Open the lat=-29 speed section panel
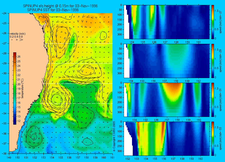225x162 pixels. click(x=166, y=61)
